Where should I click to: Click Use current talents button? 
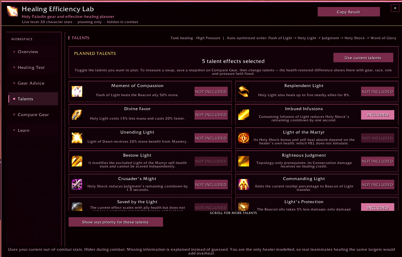[363, 58]
